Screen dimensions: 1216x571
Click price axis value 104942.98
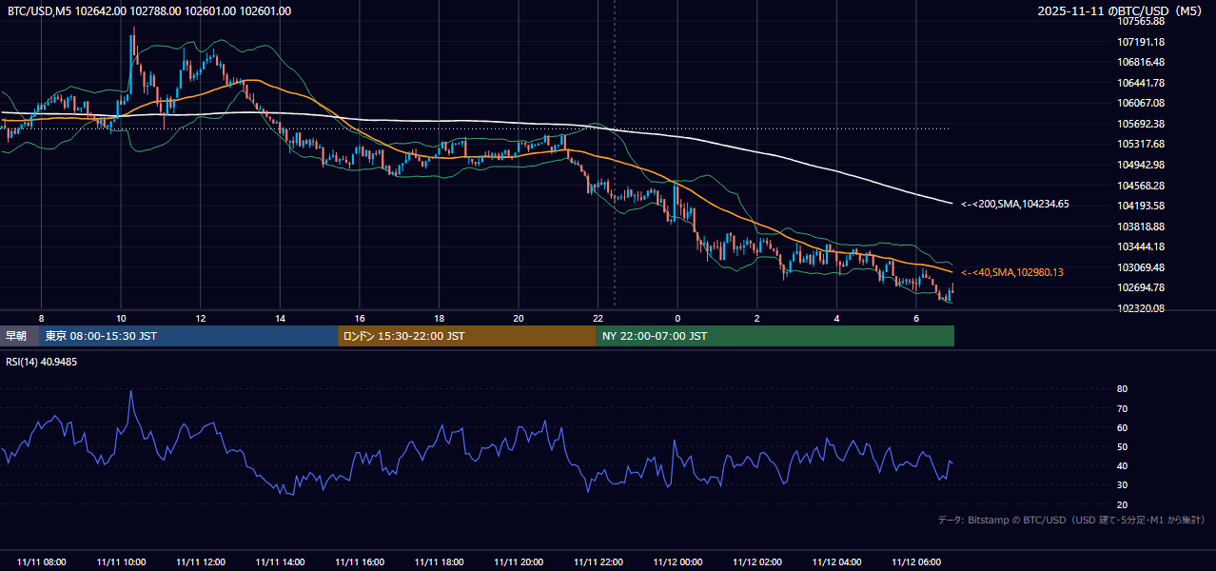point(1141,165)
